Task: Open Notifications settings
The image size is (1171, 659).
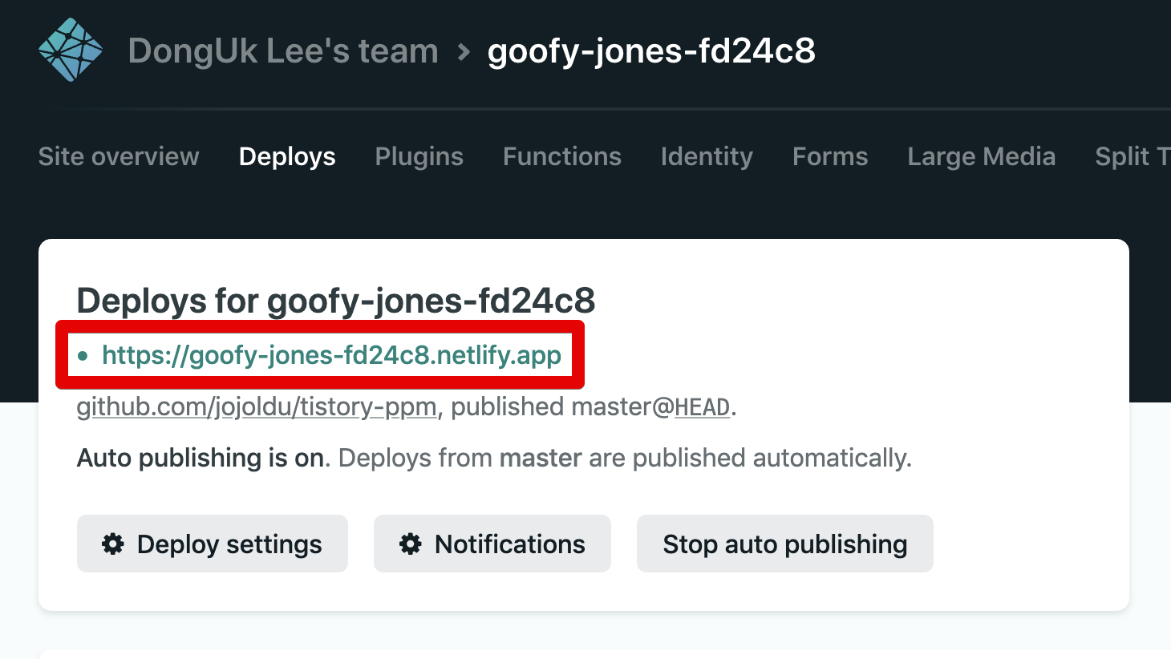Action: (492, 544)
